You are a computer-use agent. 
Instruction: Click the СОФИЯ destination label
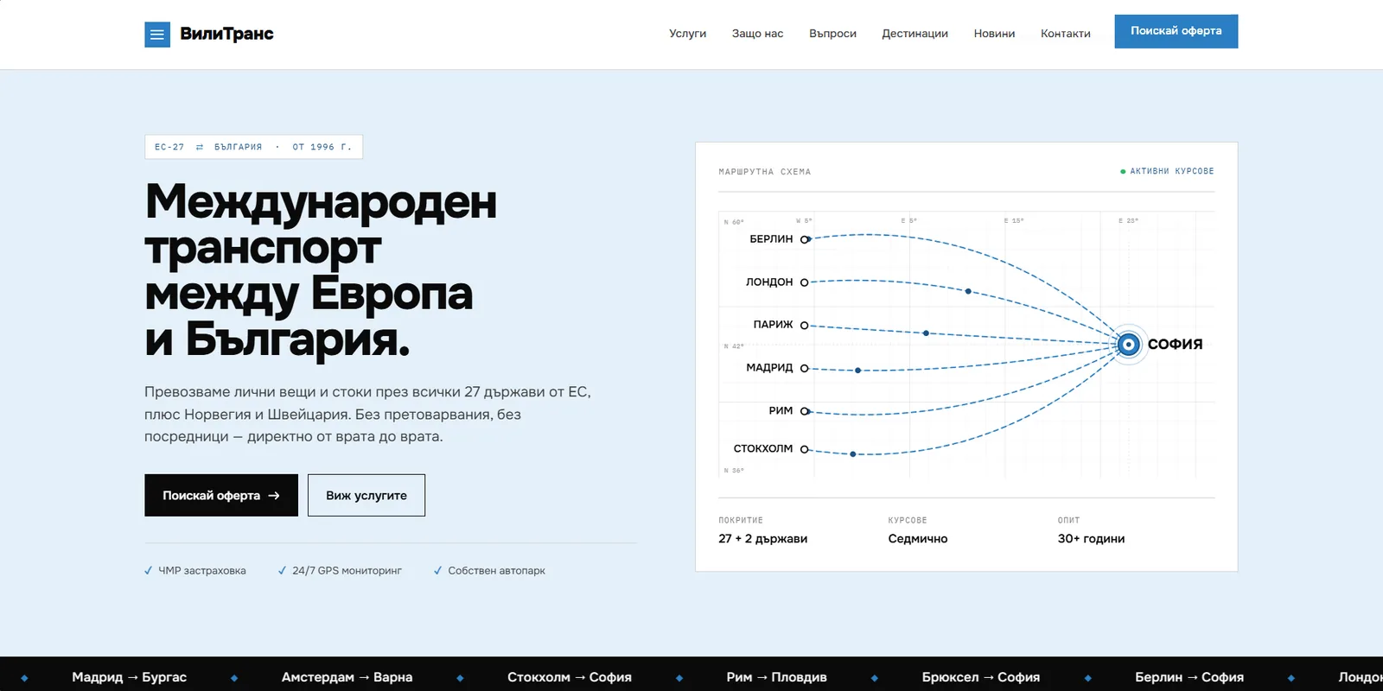pos(1175,344)
